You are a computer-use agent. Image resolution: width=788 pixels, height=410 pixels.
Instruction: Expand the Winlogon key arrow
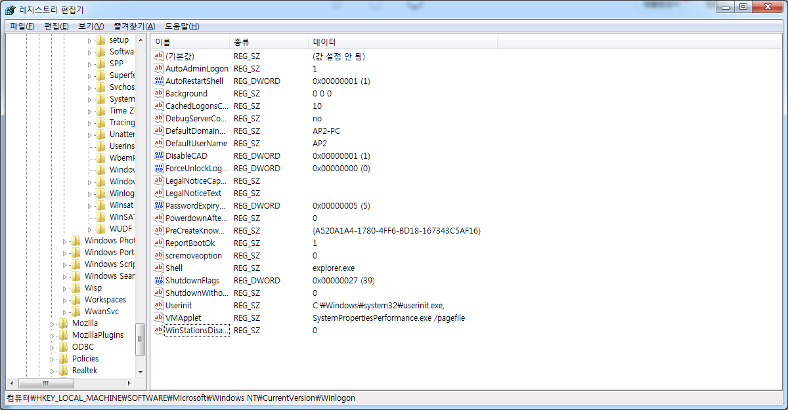(90, 194)
